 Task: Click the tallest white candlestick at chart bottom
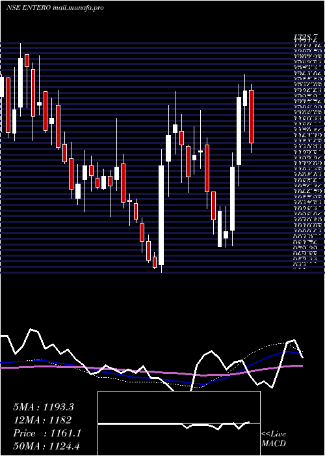161,215
